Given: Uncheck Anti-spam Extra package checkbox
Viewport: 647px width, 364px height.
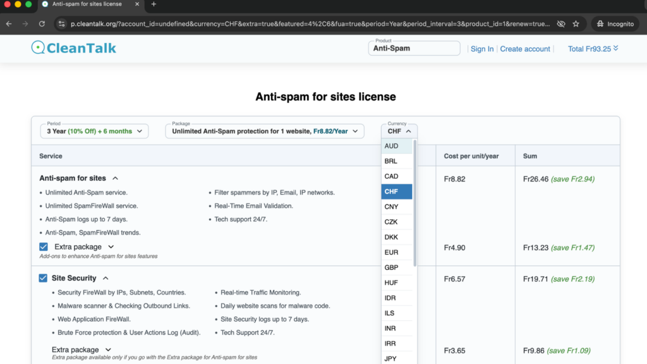Looking at the screenshot, I should pos(44,247).
